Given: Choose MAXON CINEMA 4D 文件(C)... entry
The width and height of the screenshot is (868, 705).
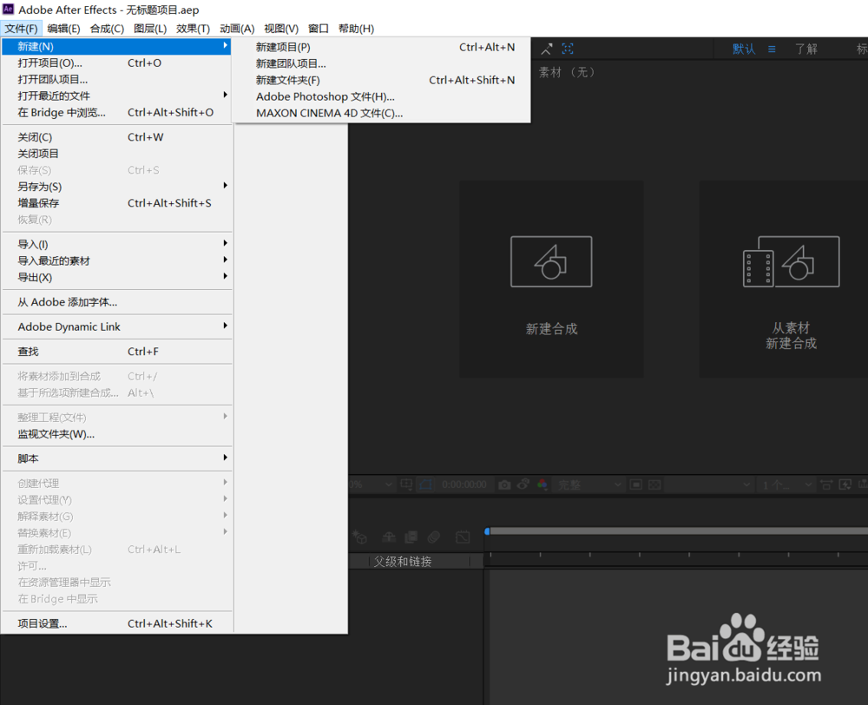Looking at the screenshot, I should [x=381, y=113].
